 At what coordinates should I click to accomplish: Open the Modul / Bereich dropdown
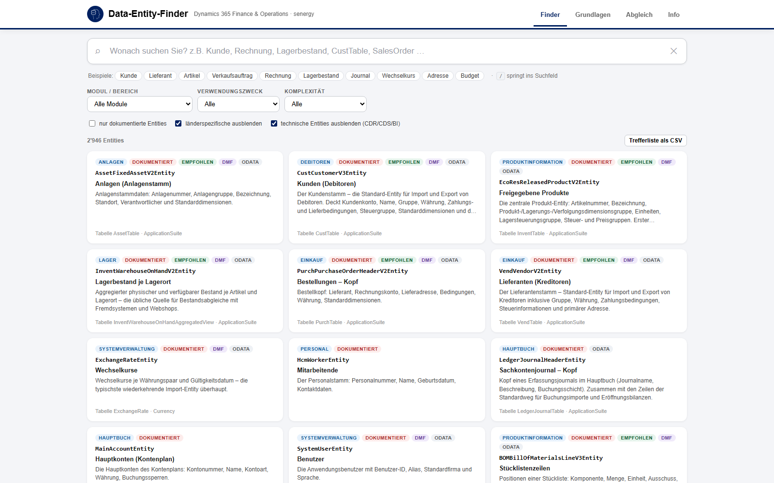[x=140, y=104]
